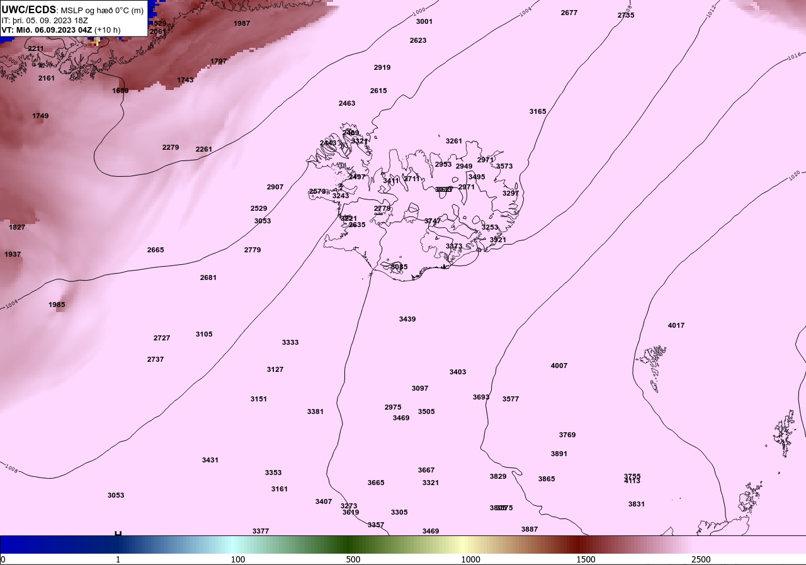Click the height value 3097

[420, 388]
